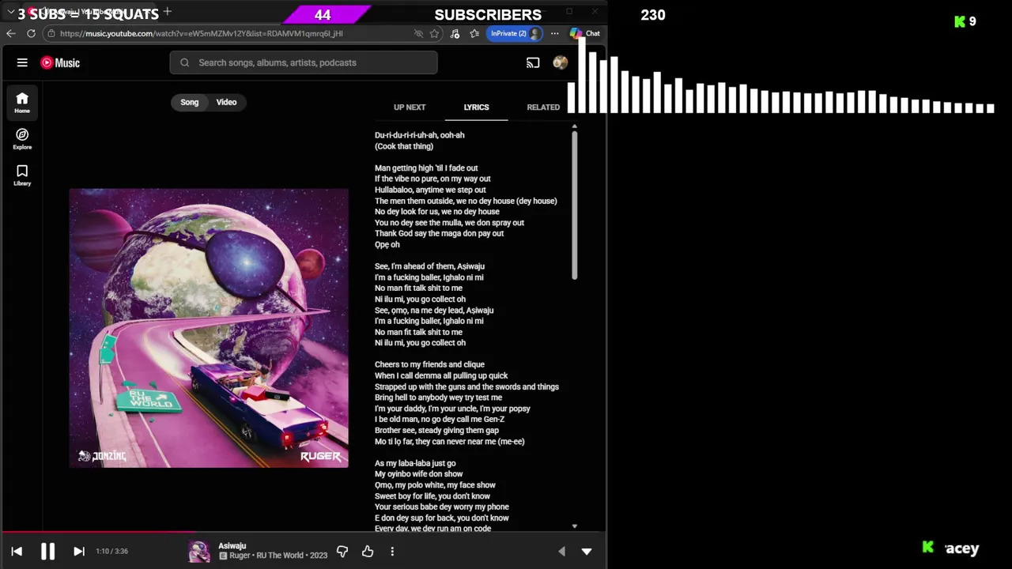The width and height of the screenshot is (1012, 569).
Task: Open a new browser tab with plus
Action: coord(168,12)
